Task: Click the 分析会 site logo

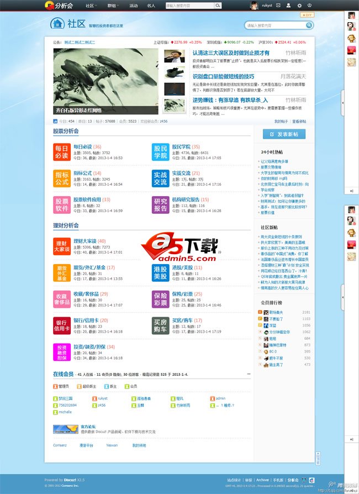Action: click(59, 6)
